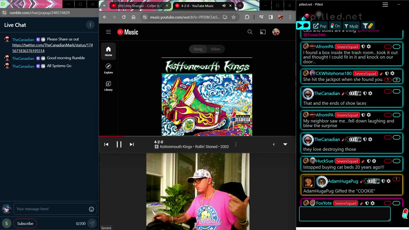Skip to next track
Viewport: 409px width, 230px height.
(x=132, y=144)
